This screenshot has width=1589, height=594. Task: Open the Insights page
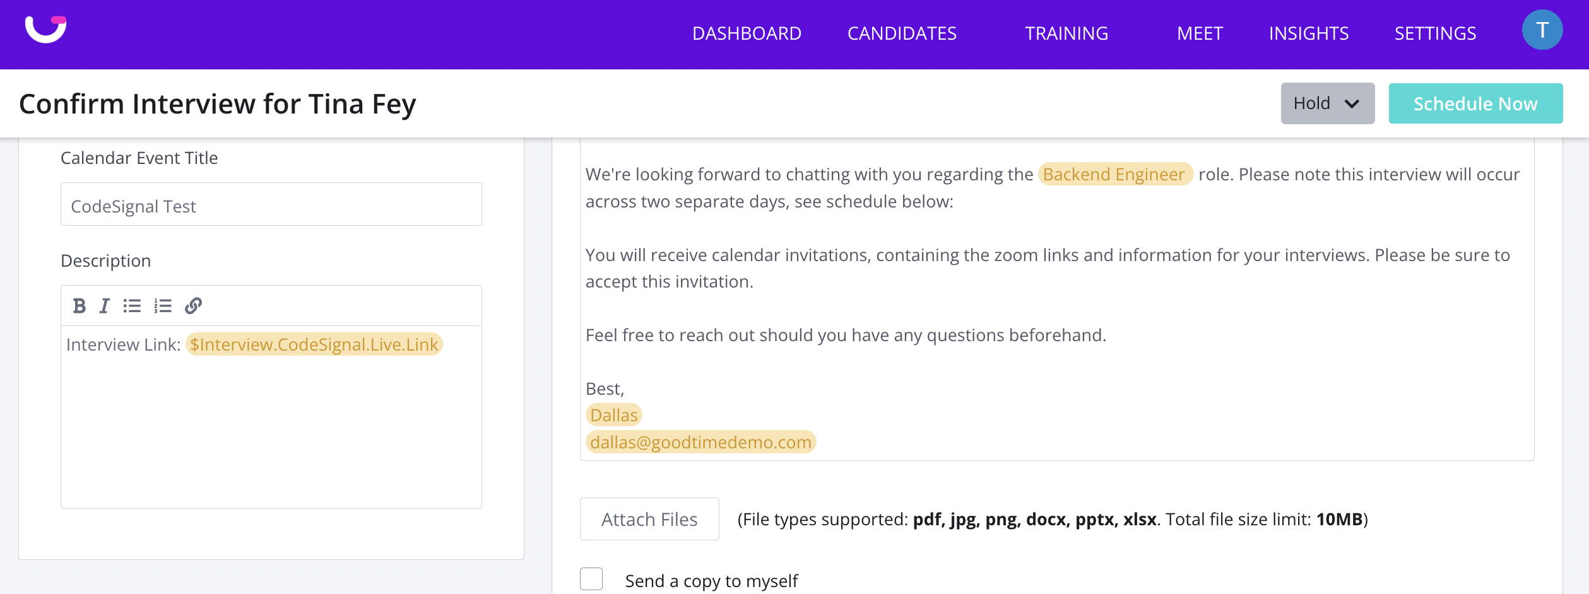(1308, 33)
